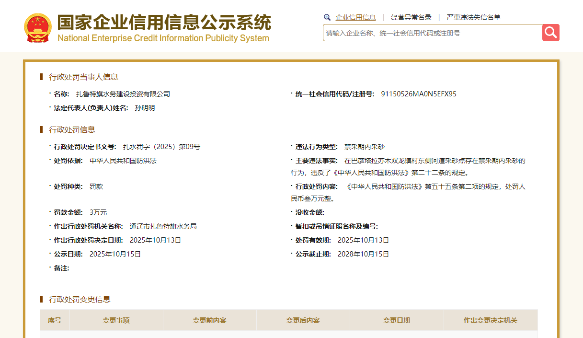Image resolution: width=583 pixels, height=338 pixels.
Task: Click fine amount value 3万元
Action: [x=98, y=212]
